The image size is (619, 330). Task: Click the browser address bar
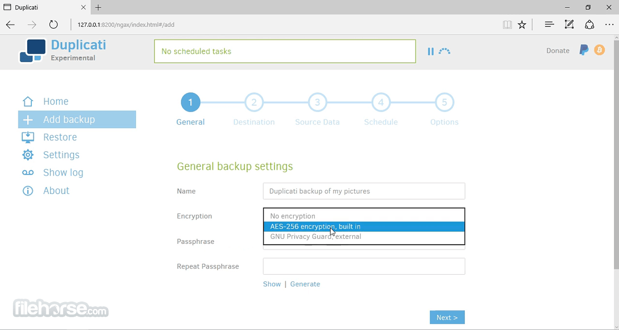(x=284, y=24)
